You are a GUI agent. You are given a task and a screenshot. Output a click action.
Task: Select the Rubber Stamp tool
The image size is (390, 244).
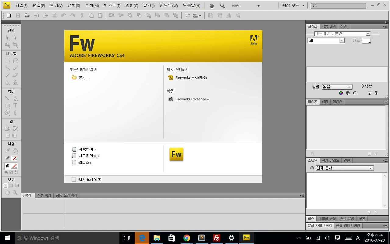(15, 82)
